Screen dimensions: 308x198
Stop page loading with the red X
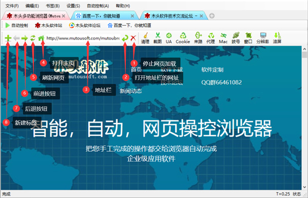click(133, 38)
